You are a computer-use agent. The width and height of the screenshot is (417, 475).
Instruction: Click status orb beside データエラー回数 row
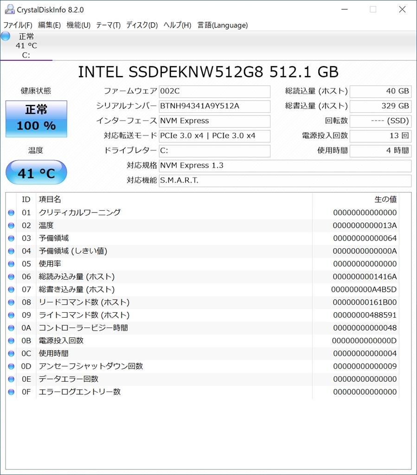11,379
